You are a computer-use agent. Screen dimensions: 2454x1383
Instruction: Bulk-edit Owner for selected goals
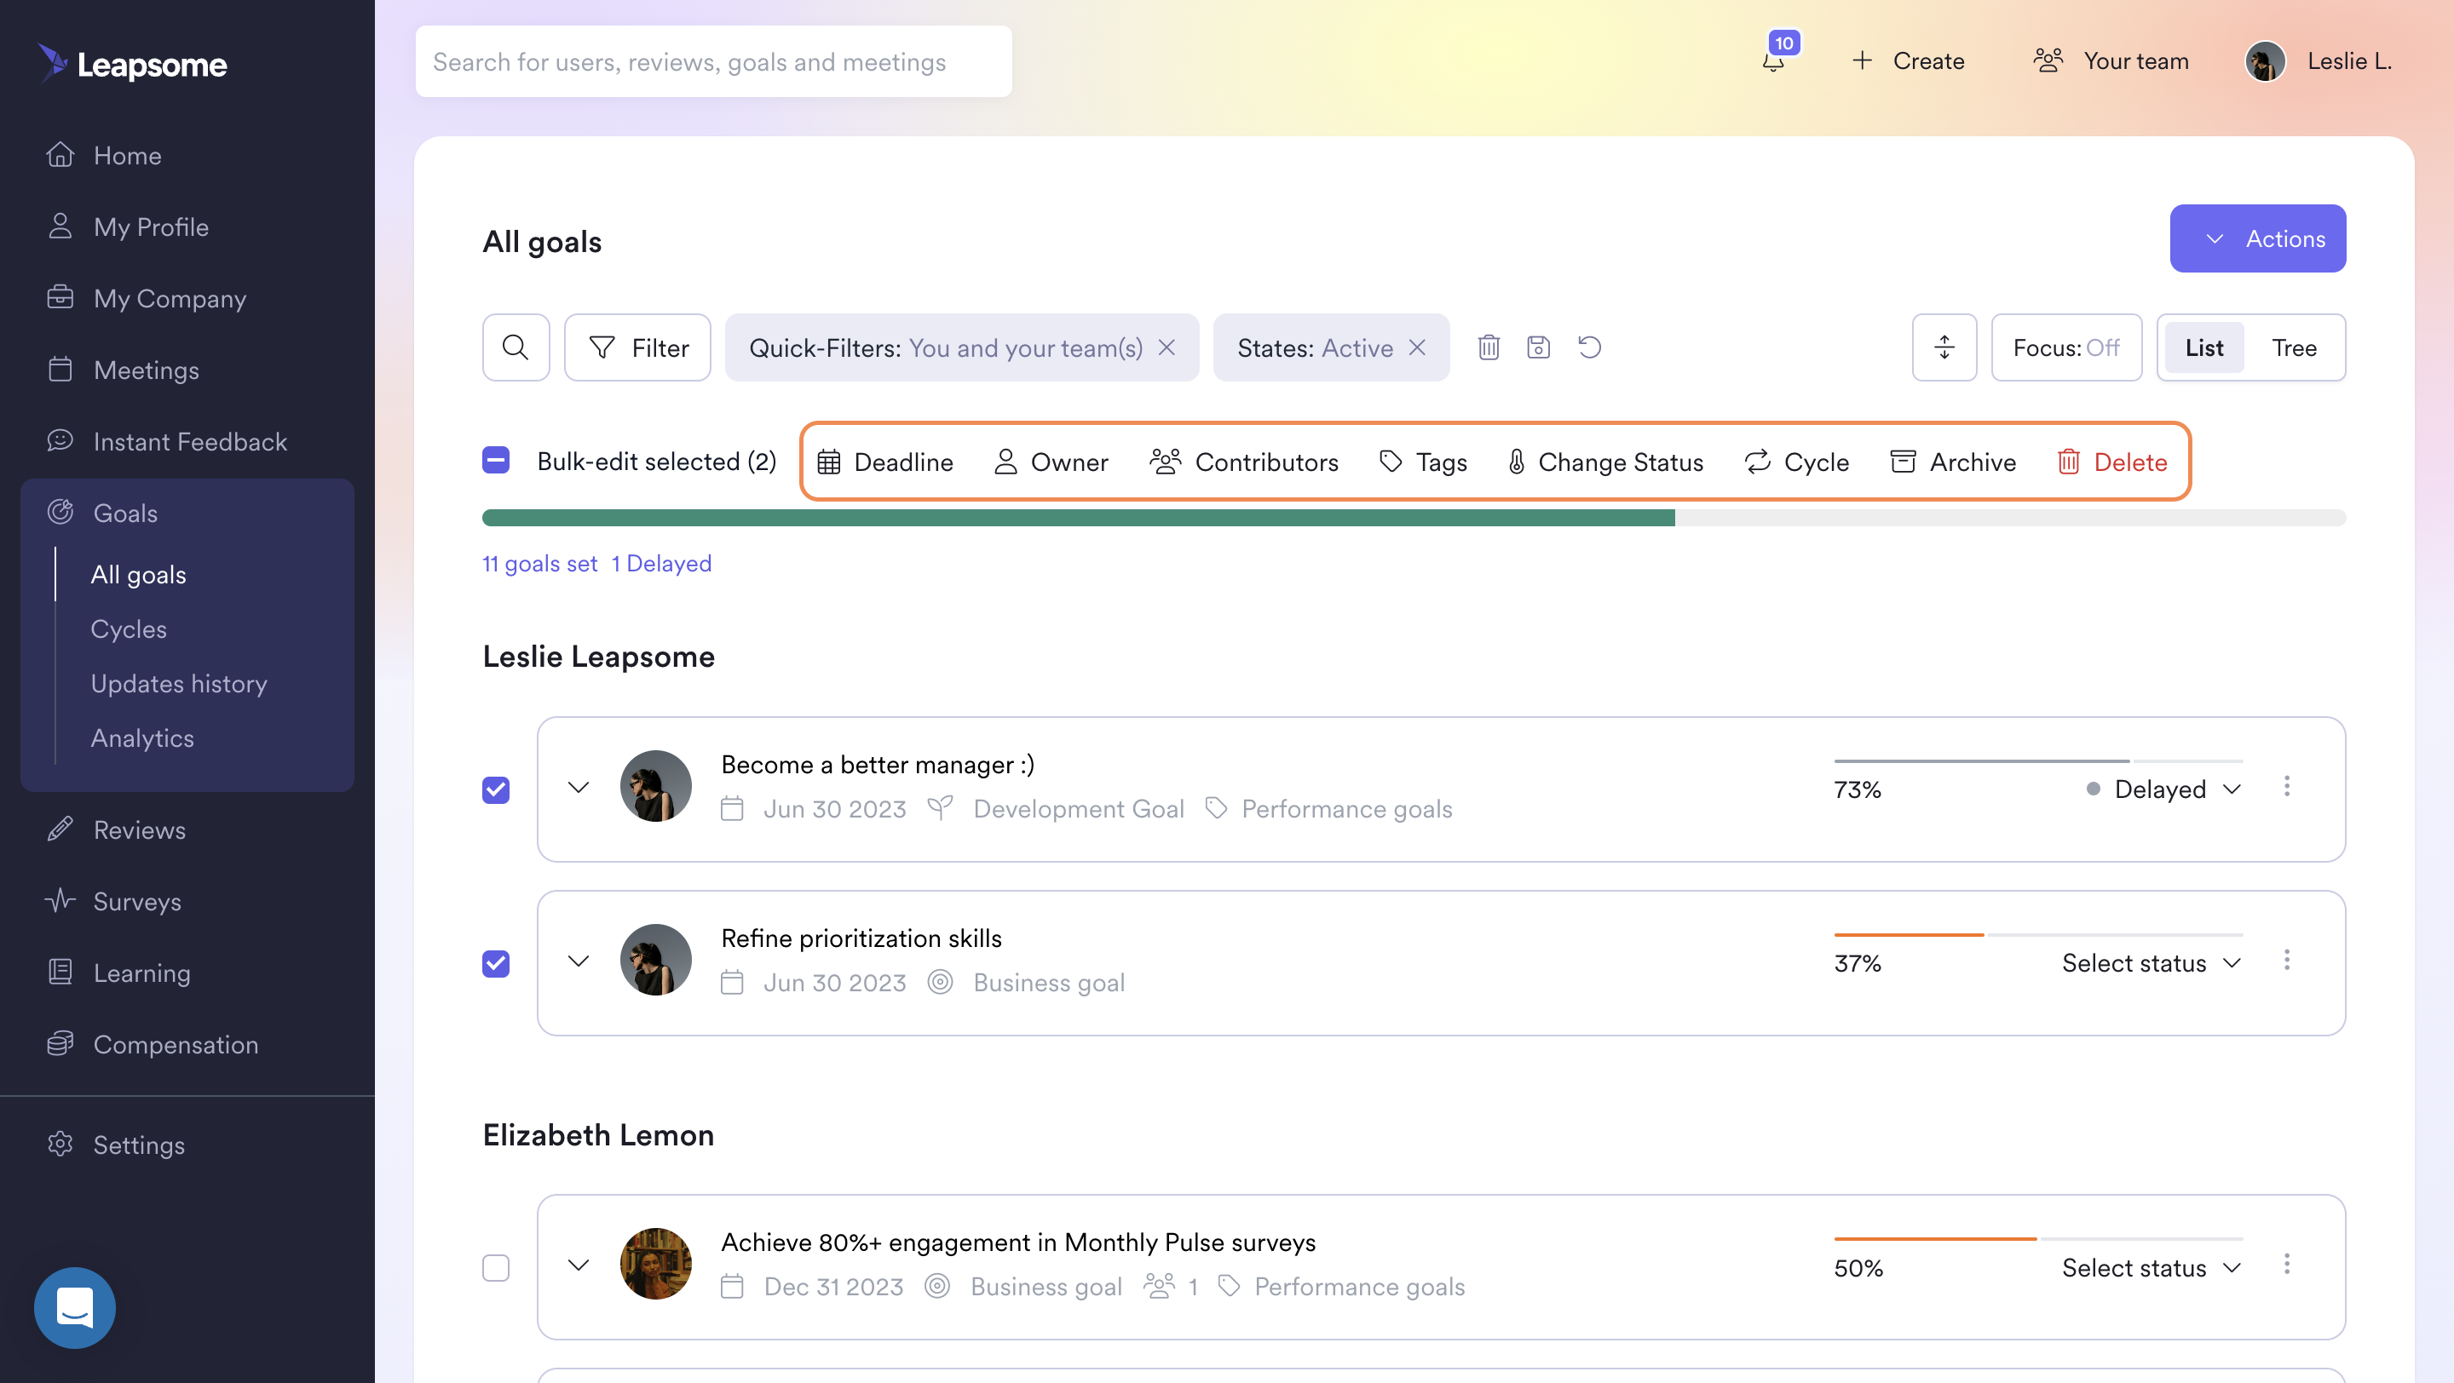(1051, 462)
